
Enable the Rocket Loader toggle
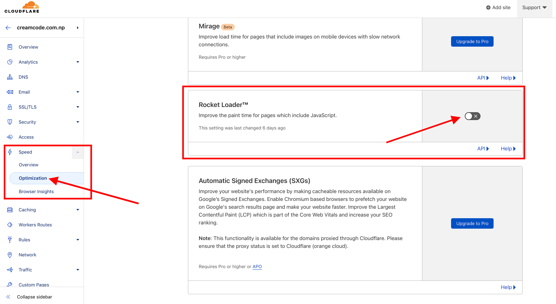coord(472,116)
